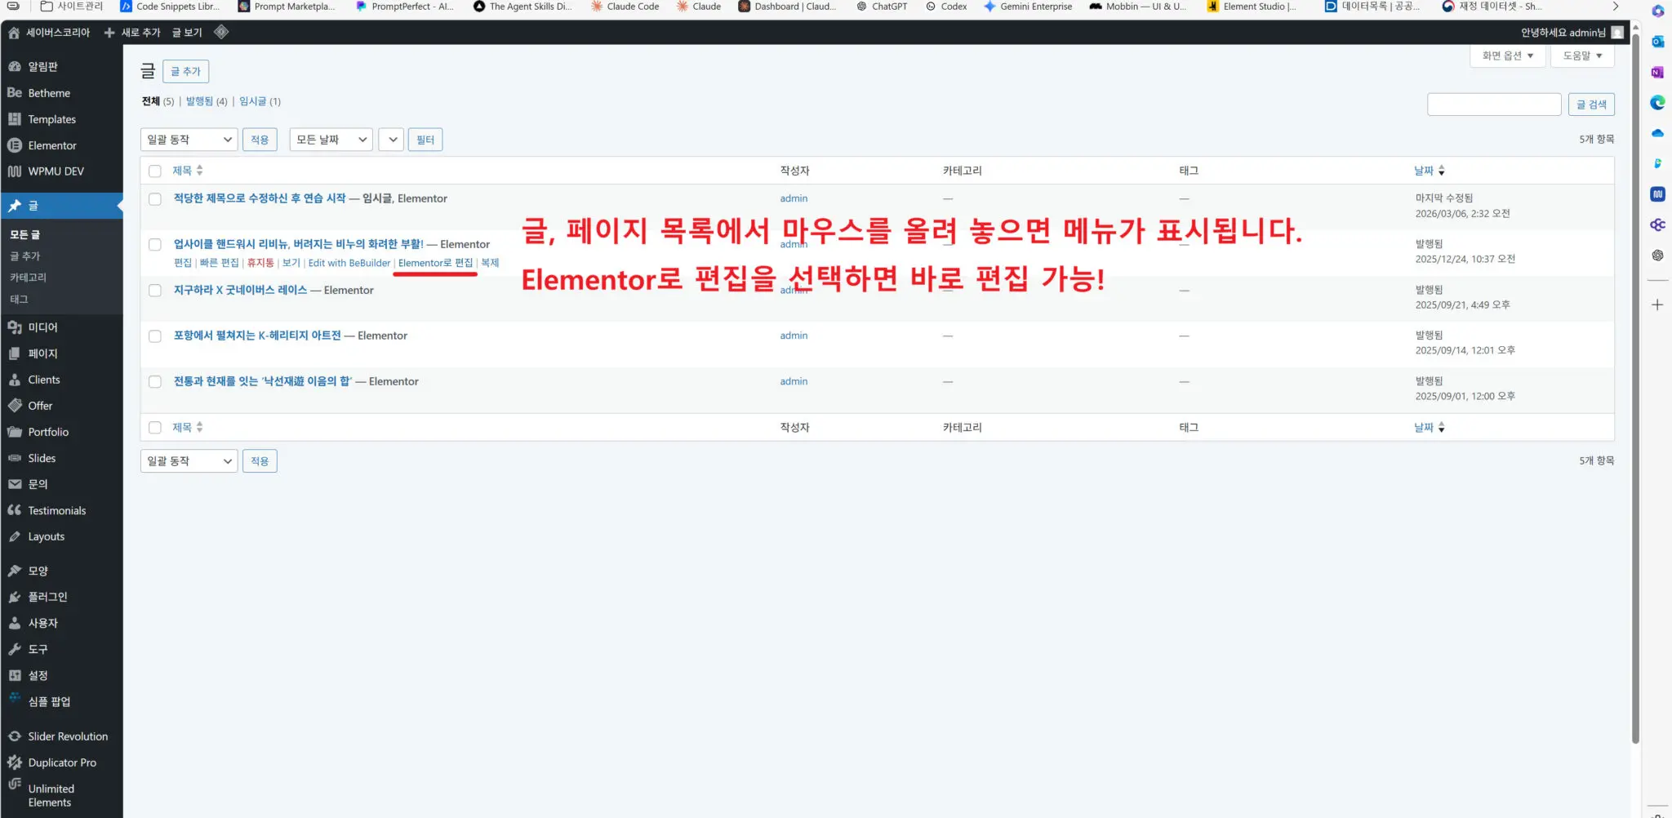Open the Offer menu icon
Image resolution: width=1672 pixels, height=818 pixels.
point(15,405)
